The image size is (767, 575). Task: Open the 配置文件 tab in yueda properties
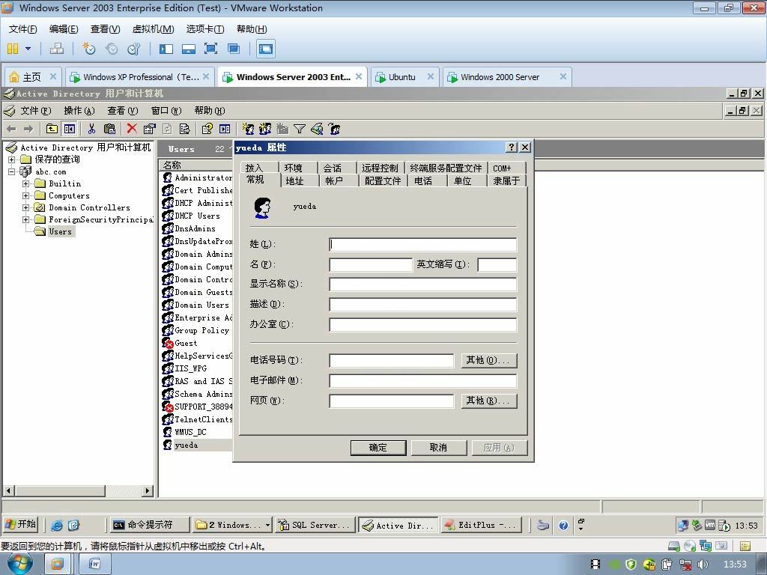(383, 181)
